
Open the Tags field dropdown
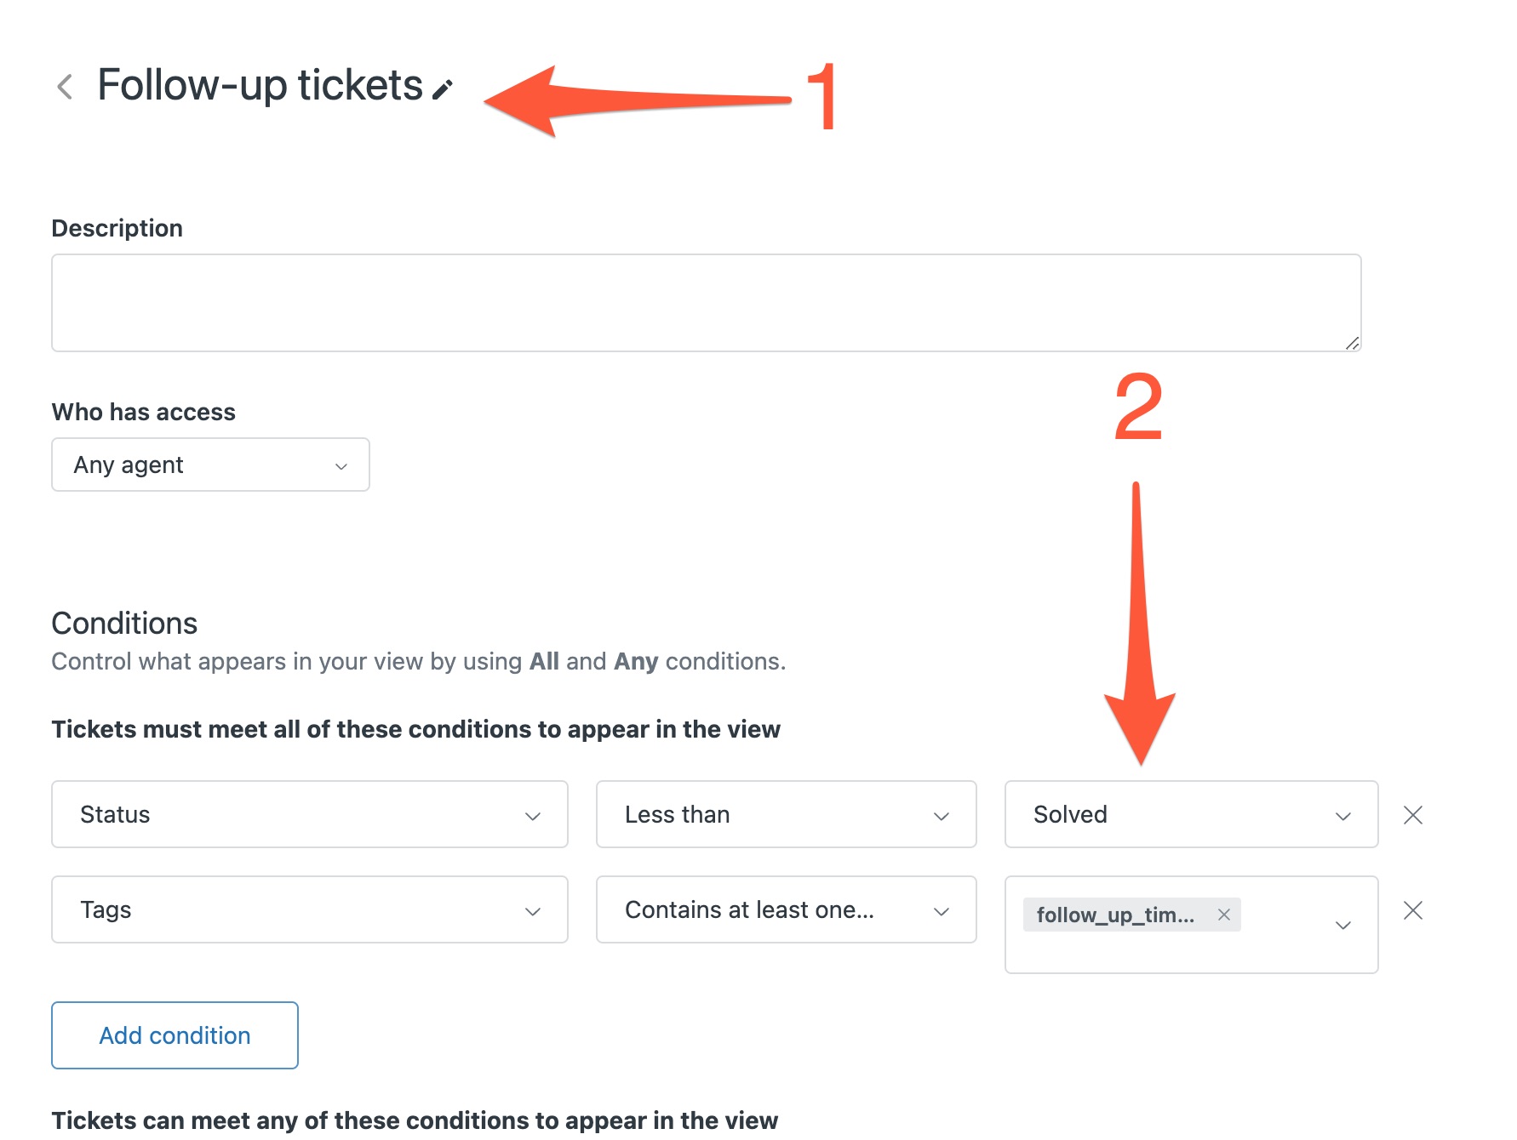pos(310,909)
